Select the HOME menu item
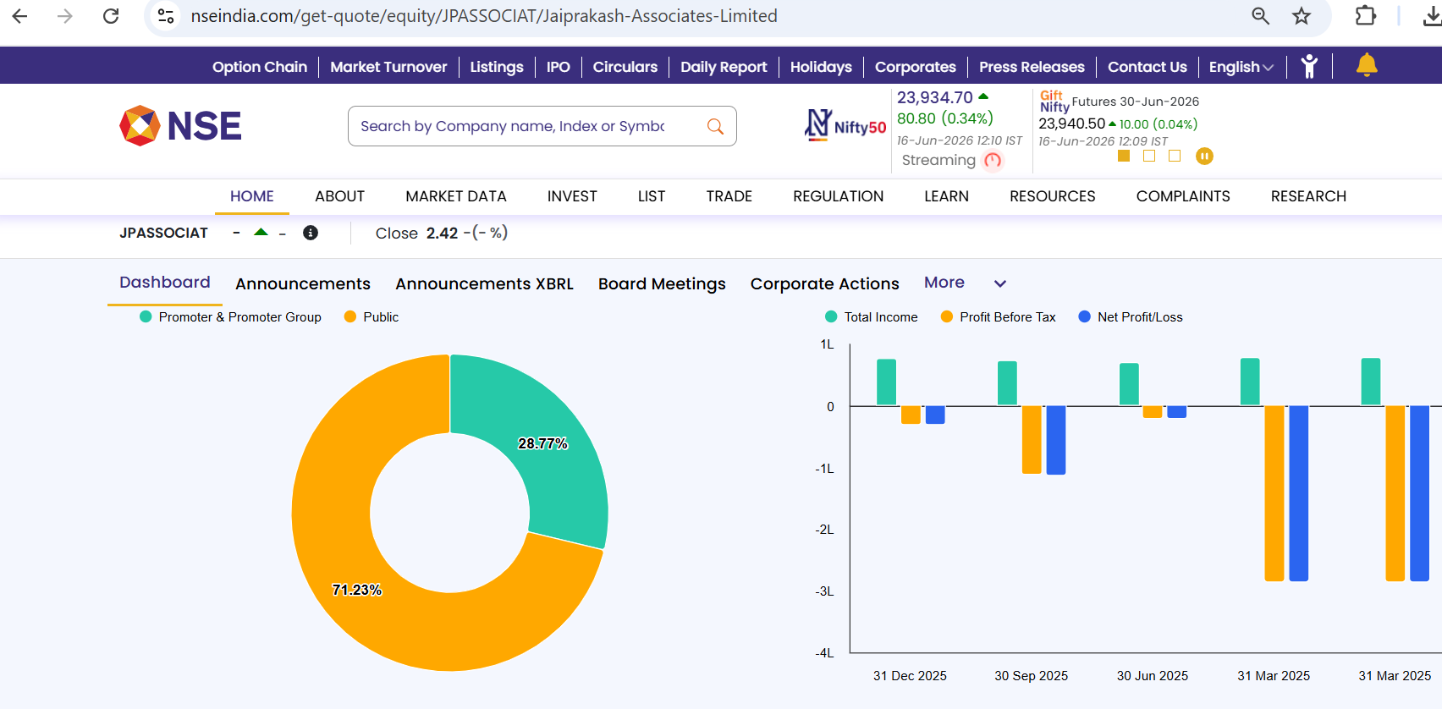This screenshot has width=1442, height=709. [252, 196]
